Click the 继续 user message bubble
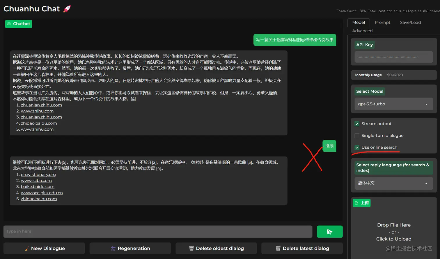The height and width of the screenshot is (259, 440). tap(329, 146)
